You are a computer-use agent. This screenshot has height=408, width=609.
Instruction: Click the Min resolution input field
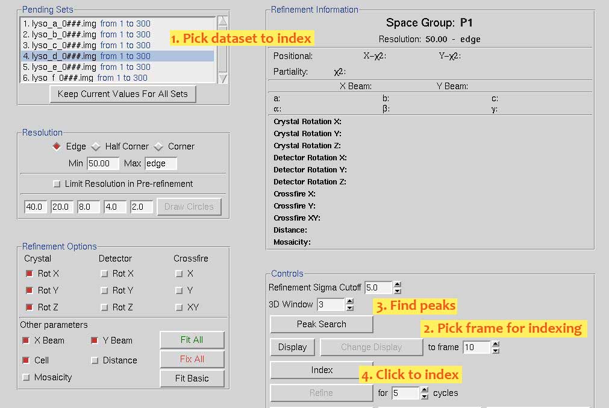pyautogui.click(x=103, y=163)
